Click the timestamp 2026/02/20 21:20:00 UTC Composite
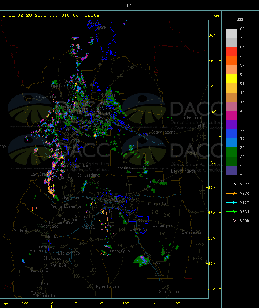 pyautogui.click(x=51, y=15)
